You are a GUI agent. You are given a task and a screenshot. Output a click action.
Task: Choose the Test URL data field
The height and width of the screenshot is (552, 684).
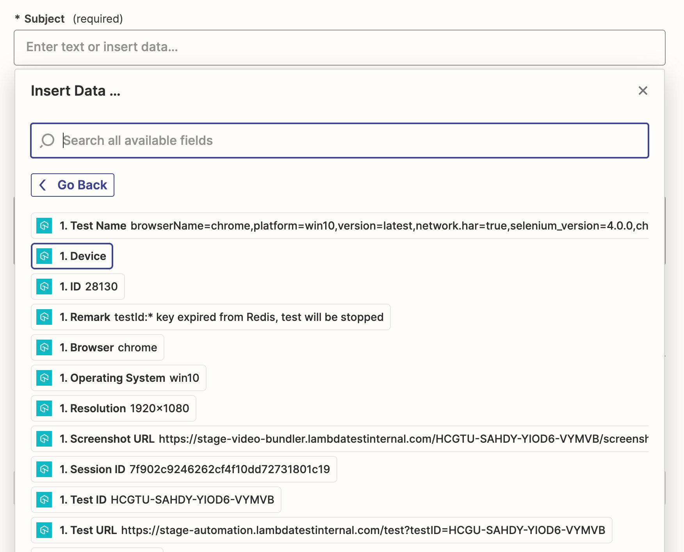(321, 530)
